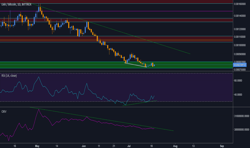Click the 0.00100000 price axis label
This screenshot has width=250, height=148.
tap(240, 45)
